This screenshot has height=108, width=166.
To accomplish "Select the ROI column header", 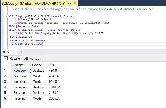I will point(55,65).
